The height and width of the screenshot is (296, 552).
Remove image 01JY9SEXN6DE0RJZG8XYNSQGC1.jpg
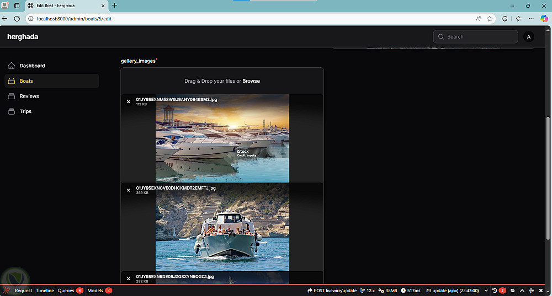[129, 278]
